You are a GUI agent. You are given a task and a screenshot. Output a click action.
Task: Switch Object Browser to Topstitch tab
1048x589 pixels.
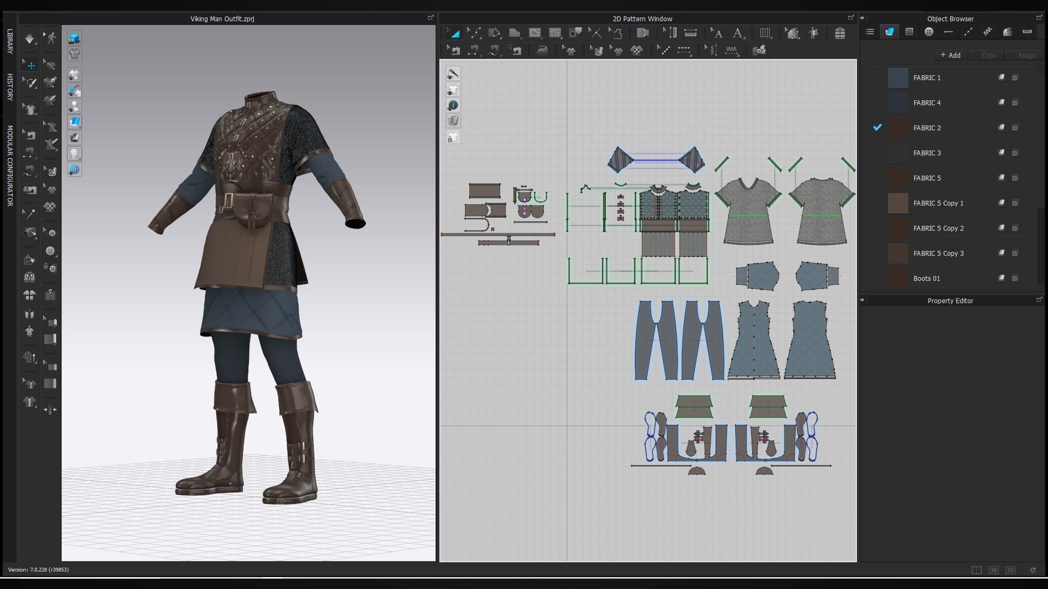coord(968,32)
